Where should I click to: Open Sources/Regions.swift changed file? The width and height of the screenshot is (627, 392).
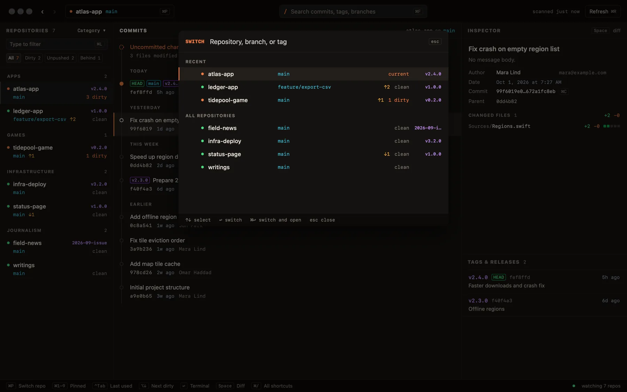544,126
